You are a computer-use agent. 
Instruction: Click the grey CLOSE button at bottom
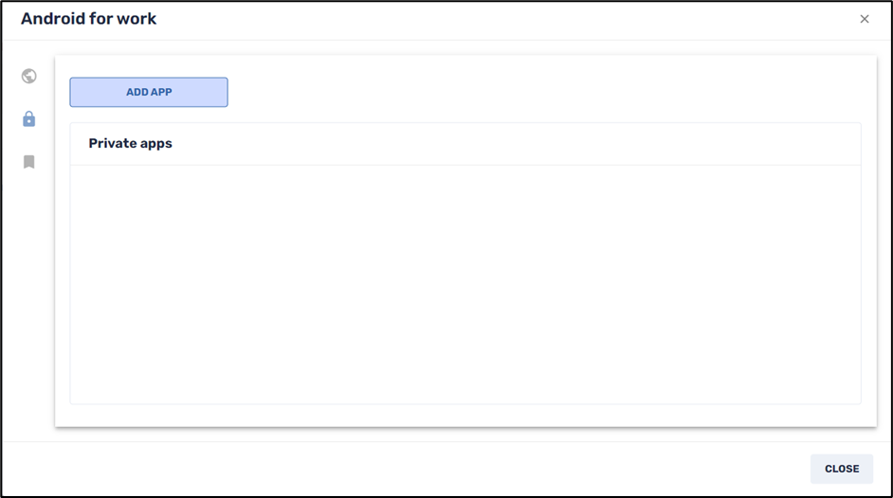tap(841, 469)
